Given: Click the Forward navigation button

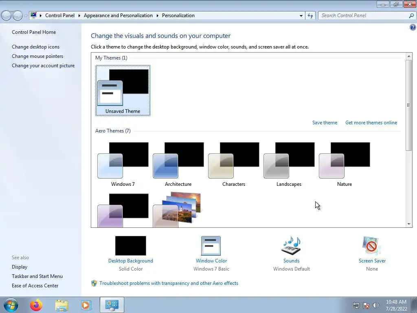Looking at the screenshot, I should coord(18,16).
